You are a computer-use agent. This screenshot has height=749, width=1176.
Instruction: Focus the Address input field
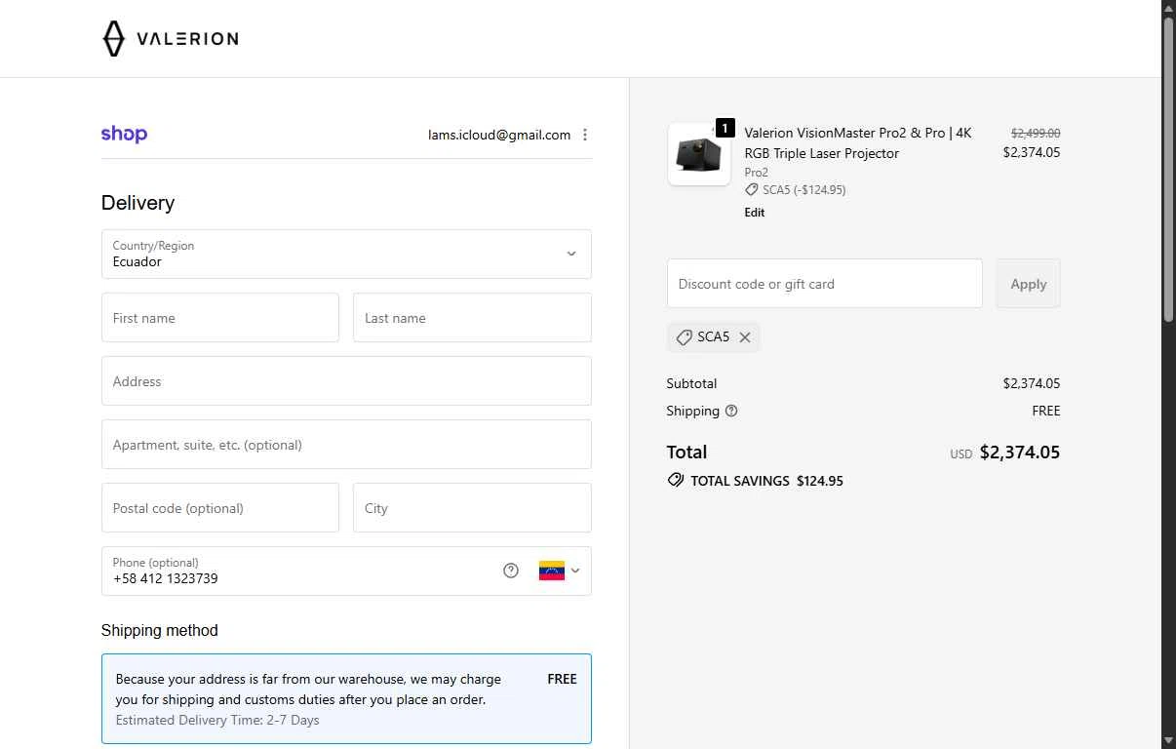pos(346,381)
